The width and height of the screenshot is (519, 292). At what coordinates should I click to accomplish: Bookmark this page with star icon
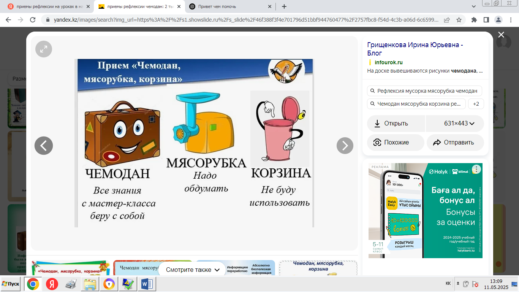[x=459, y=20]
